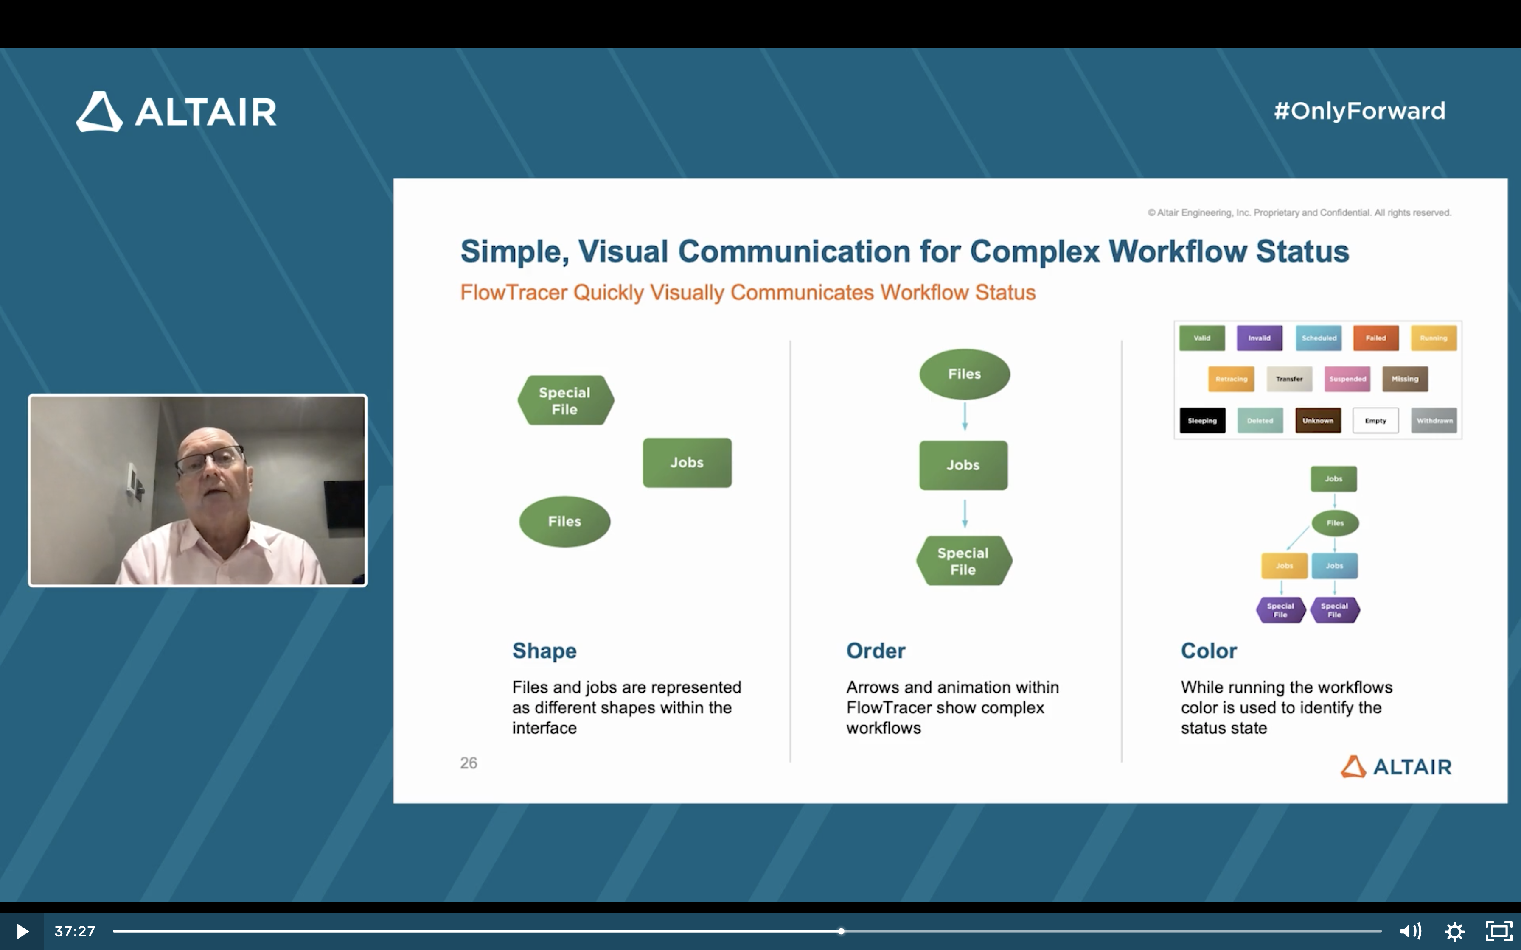Click the Files ellipse above Shape
This screenshot has width=1521, height=950.
[x=564, y=522]
